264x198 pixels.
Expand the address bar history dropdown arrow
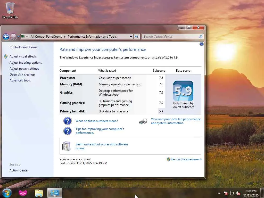pos(131,37)
